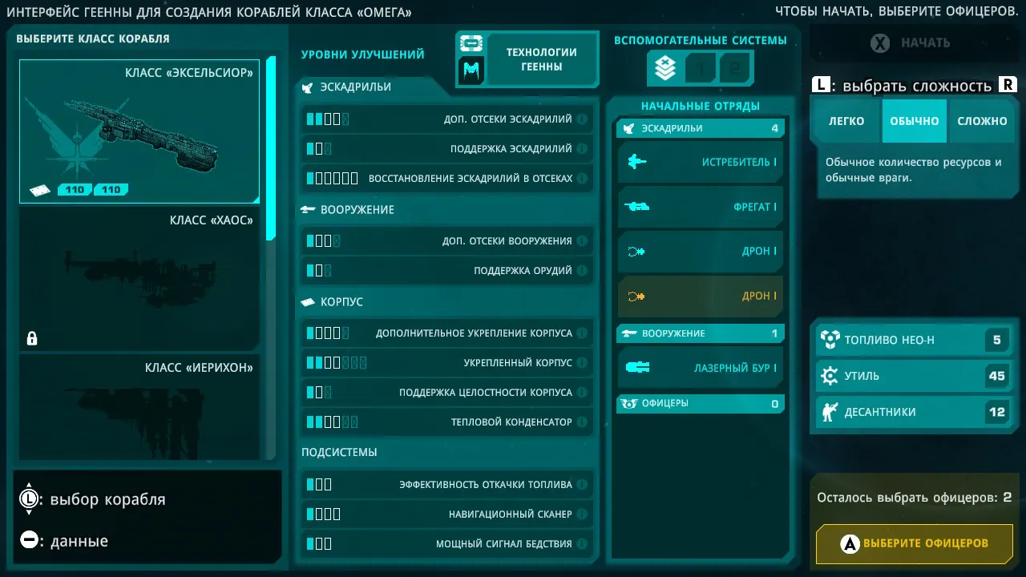Expand the Офицеры section header
Viewport: 1026px width, 577px height.
click(x=701, y=404)
